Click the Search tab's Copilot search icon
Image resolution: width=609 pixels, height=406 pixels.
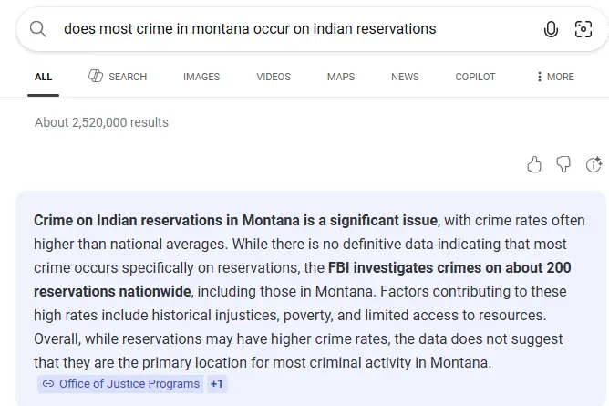96,77
